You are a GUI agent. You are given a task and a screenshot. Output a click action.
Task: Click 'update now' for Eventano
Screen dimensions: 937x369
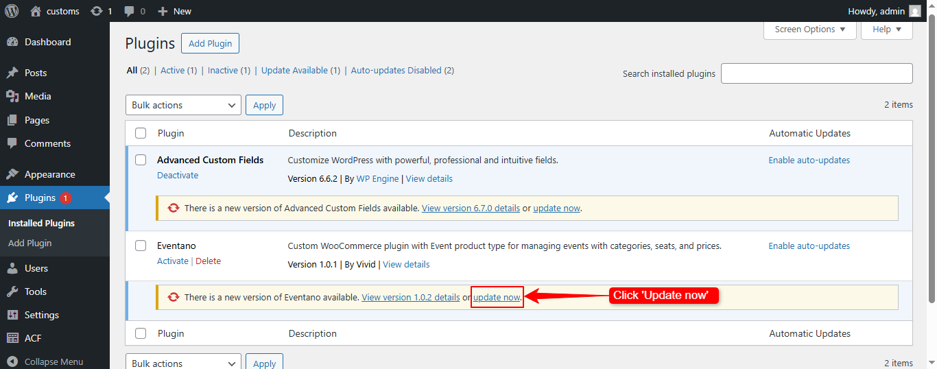click(x=497, y=297)
